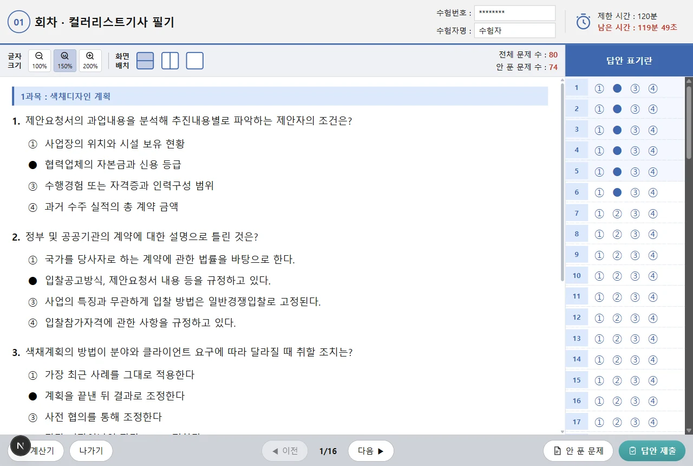The image size is (693, 466).
Task: Change row 1 answer to ④ in answer sheet
Action: tap(653, 88)
